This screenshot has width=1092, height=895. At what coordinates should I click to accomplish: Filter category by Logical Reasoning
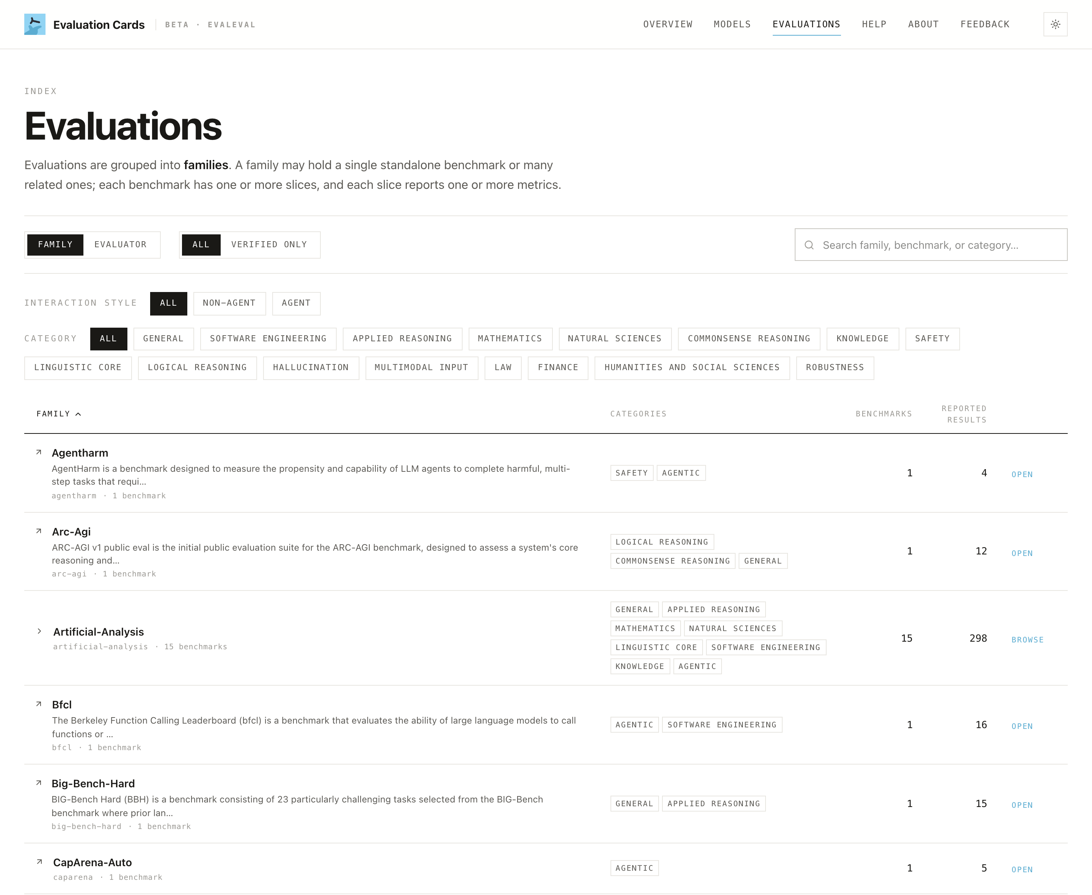click(198, 367)
